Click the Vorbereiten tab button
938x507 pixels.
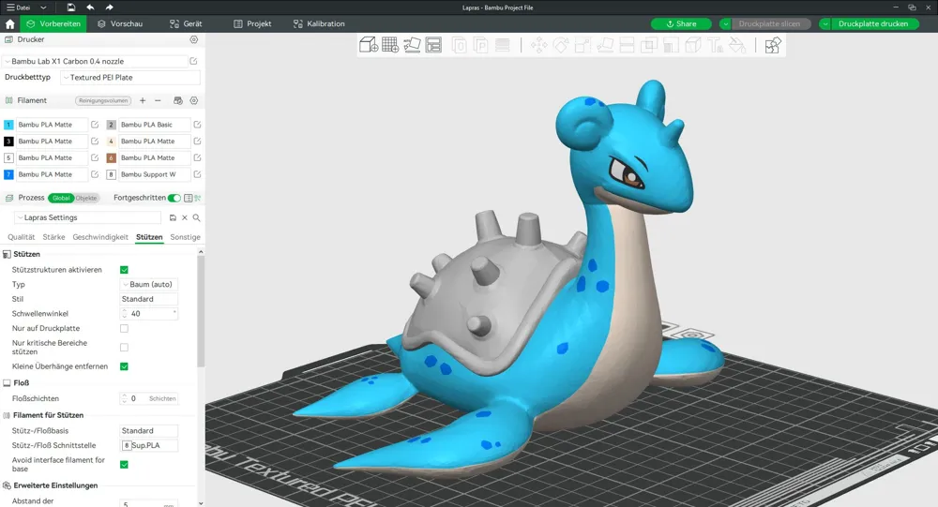(x=53, y=24)
